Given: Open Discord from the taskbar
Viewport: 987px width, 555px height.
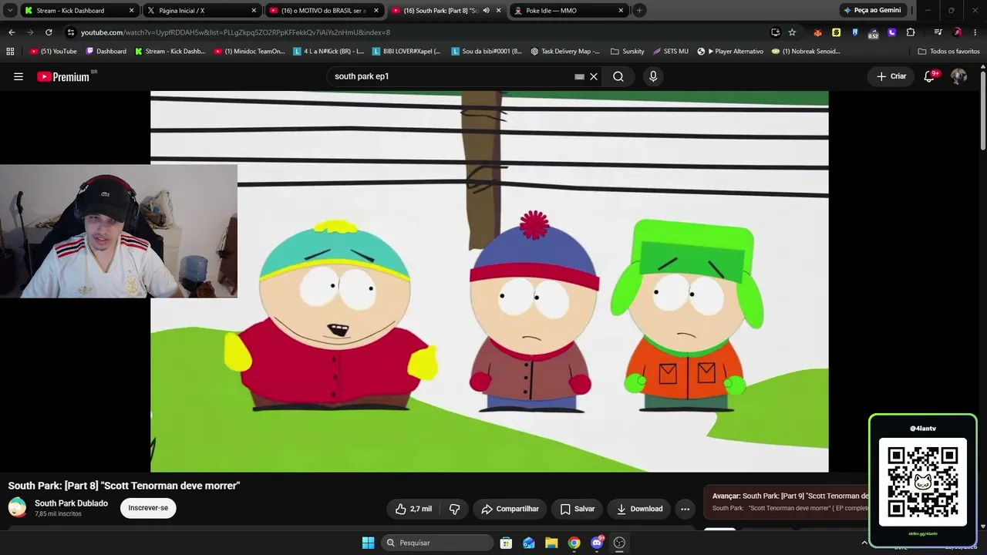Looking at the screenshot, I should [x=597, y=543].
